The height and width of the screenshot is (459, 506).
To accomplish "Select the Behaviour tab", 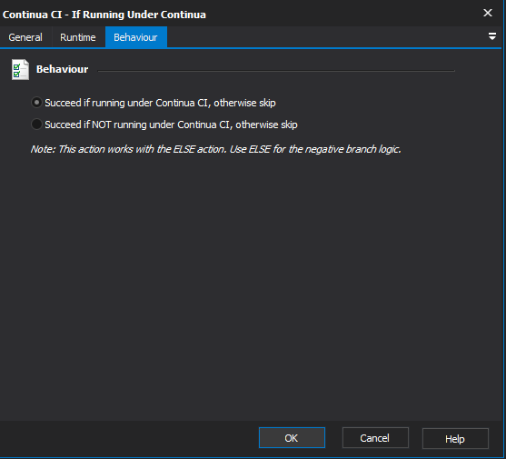I will [x=136, y=37].
